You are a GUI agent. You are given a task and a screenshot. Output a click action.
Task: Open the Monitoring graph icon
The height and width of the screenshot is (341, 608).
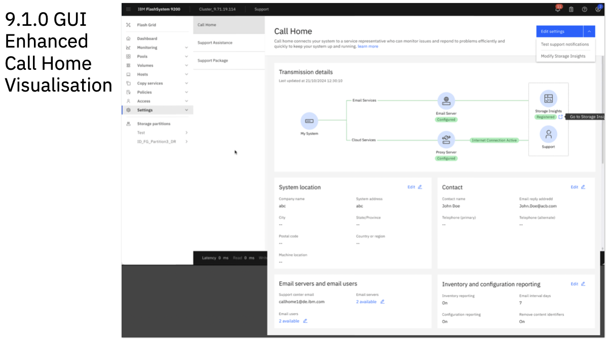point(130,47)
